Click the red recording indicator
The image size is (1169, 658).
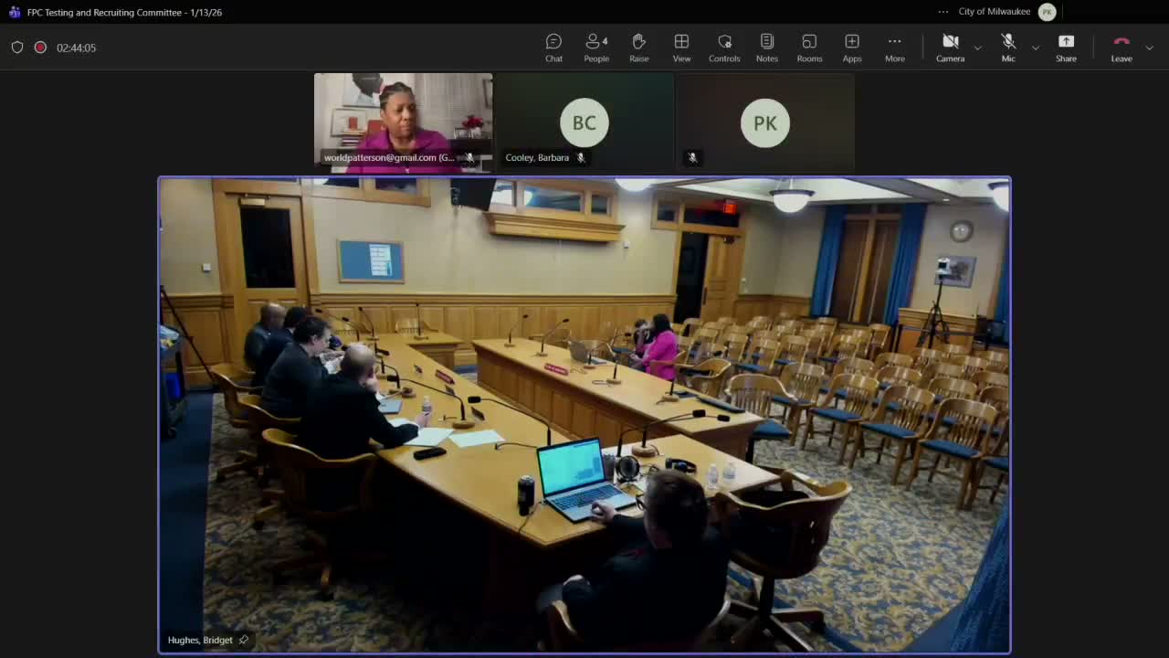[40, 48]
